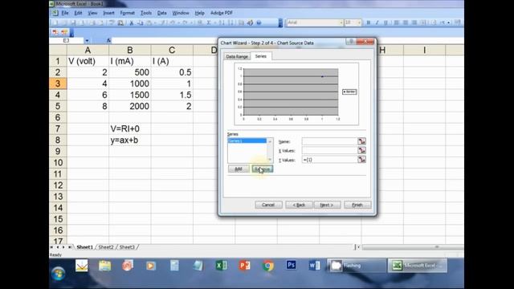Open Google Chrome from the taskbar

pos(268,266)
